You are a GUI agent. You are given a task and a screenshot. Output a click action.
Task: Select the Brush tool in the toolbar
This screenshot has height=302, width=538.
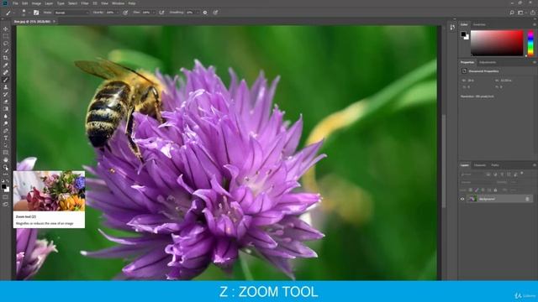[x=6, y=80]
